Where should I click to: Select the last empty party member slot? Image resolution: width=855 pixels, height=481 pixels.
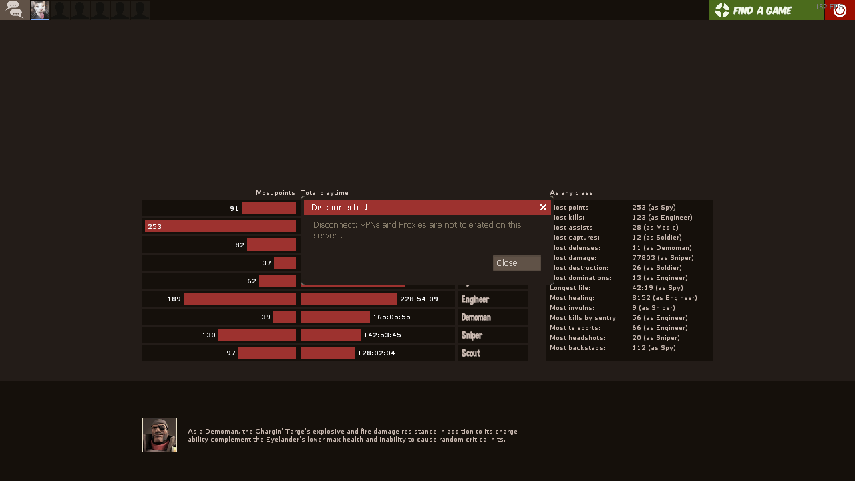pos(140,10)
